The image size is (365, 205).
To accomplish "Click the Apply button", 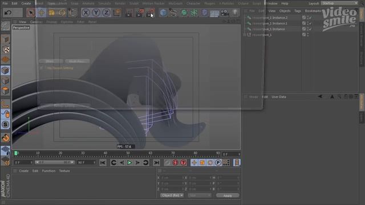I will pos(228,195).
